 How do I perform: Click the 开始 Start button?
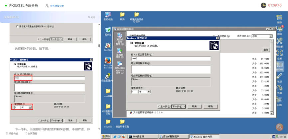(106, 137)
